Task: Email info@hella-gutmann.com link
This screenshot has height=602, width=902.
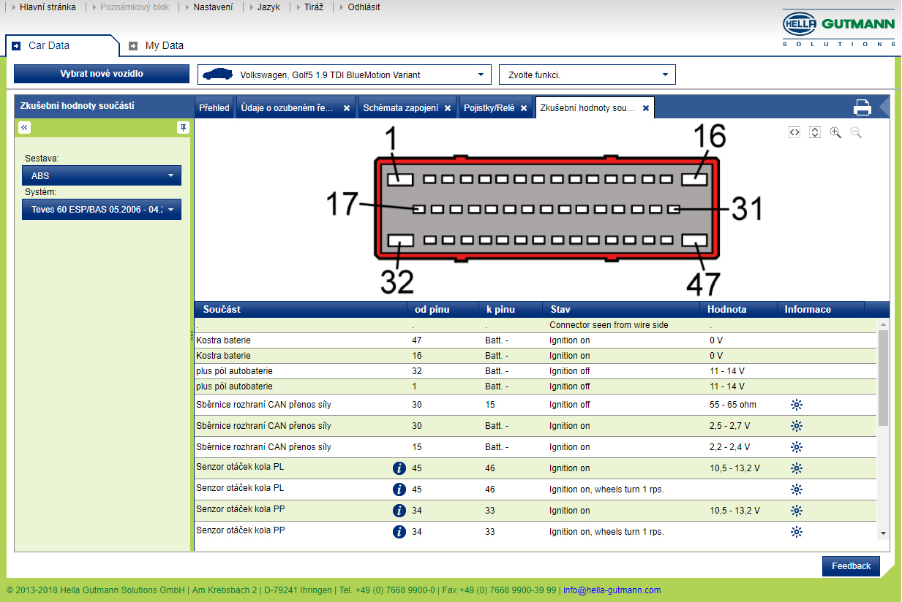Action: [x=612, y=590]
